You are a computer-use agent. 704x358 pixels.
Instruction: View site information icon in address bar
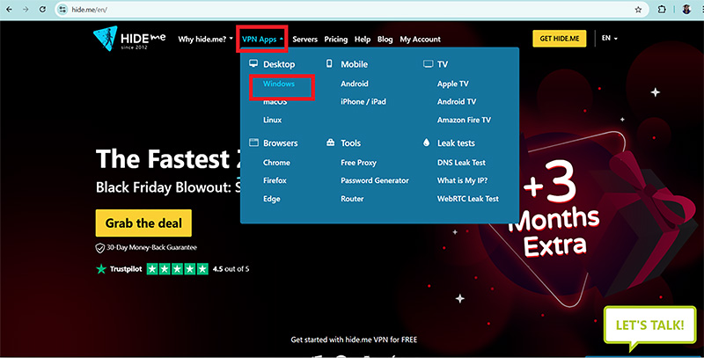tap(62, 10)
